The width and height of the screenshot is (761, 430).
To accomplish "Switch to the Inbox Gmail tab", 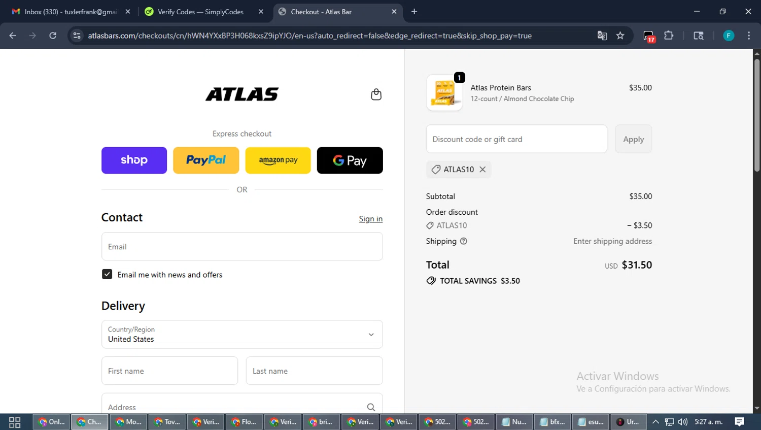I will pyautogui.click(x=71, y=12).
